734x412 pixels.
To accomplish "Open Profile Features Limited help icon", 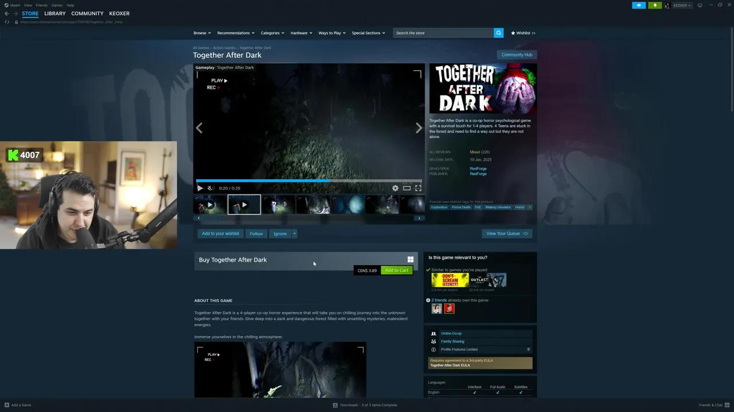I will coord(528,349).
